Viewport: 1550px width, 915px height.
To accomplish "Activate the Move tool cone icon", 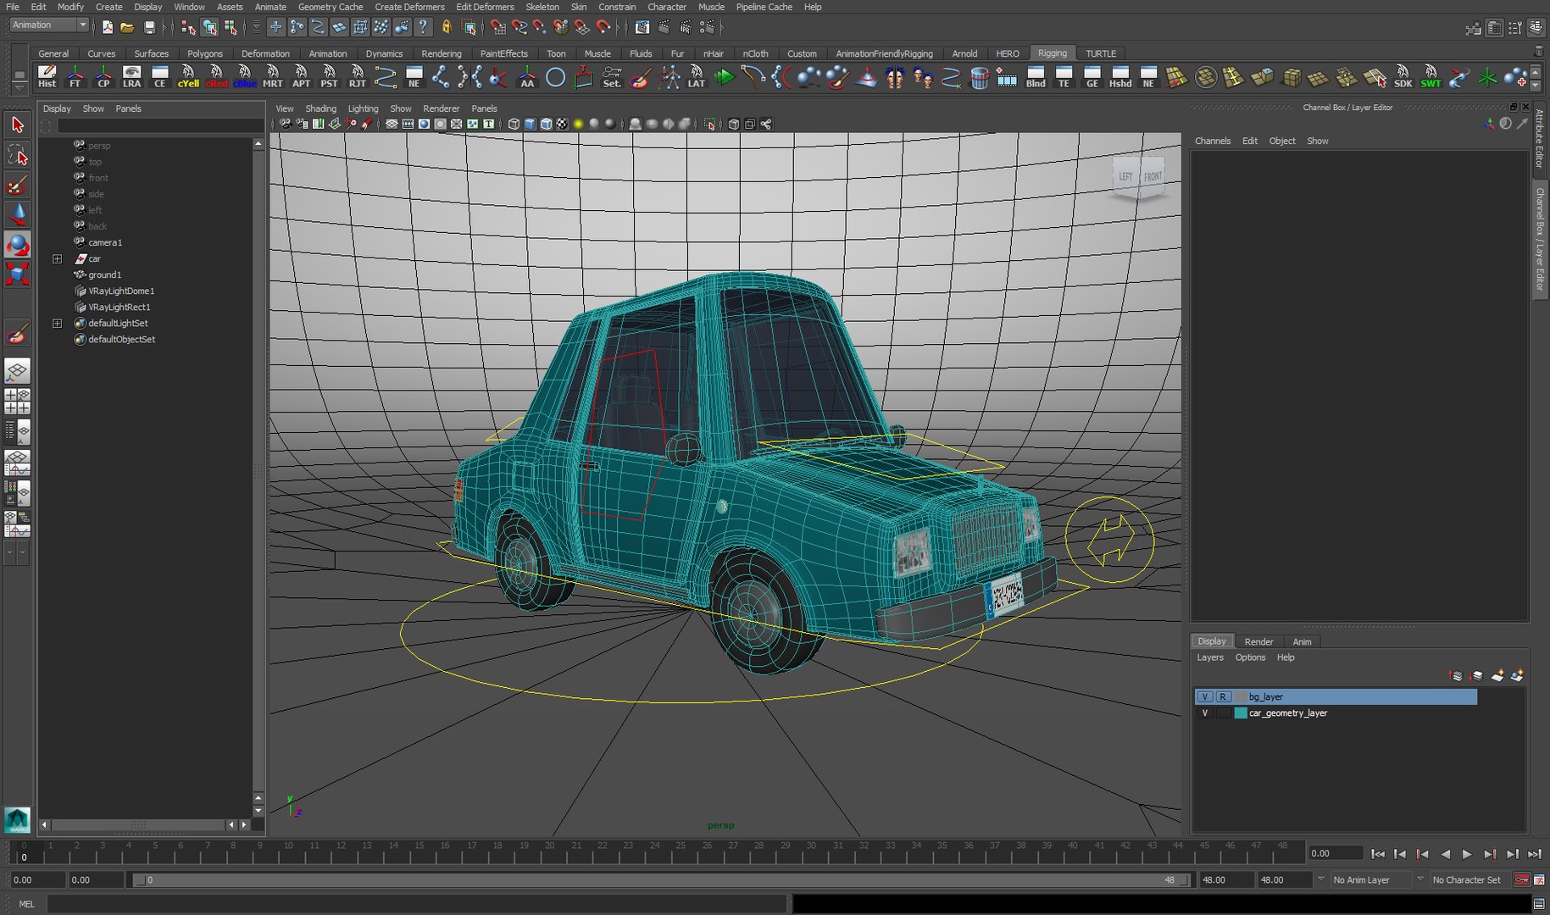I will pos(17,214).
